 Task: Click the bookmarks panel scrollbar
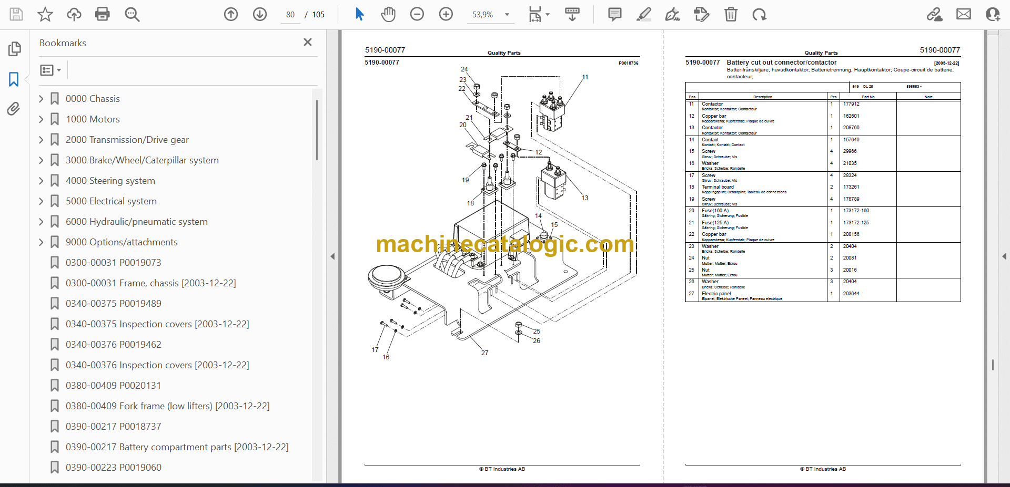click(317, 129)
